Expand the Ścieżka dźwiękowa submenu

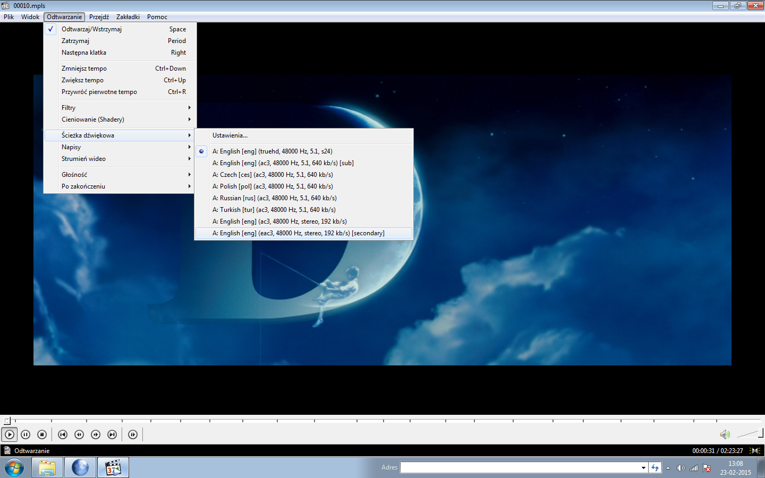[120, 135]
